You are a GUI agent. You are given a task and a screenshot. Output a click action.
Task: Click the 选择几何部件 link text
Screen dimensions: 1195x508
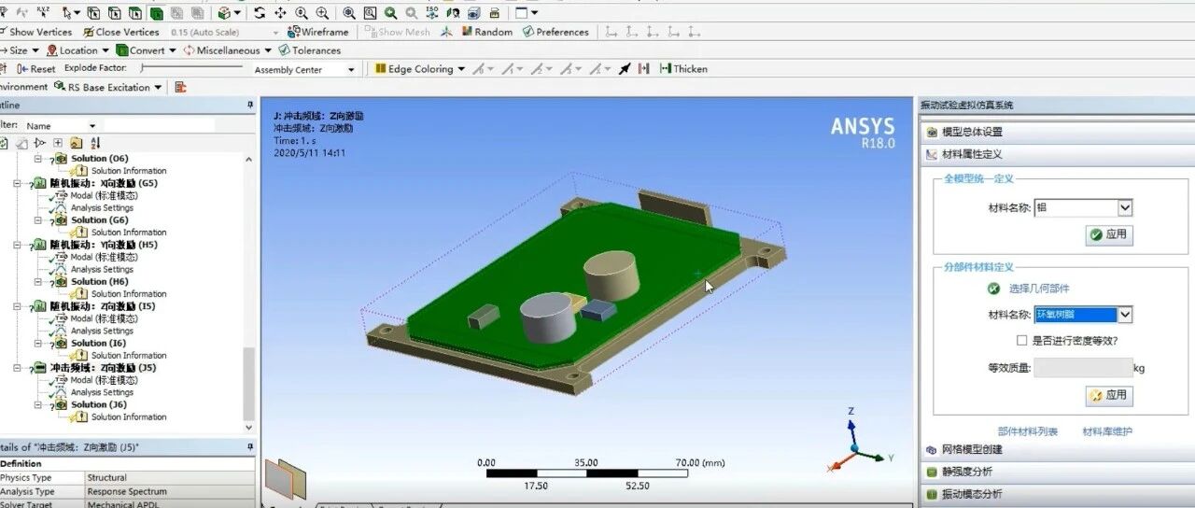(x=1039, y=289)
